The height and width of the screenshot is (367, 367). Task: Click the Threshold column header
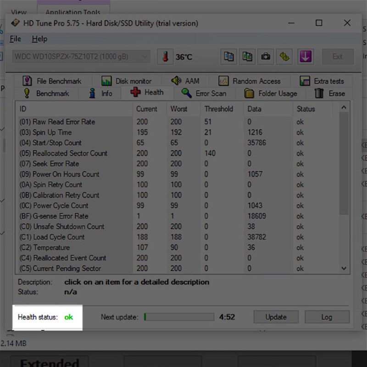222,109
